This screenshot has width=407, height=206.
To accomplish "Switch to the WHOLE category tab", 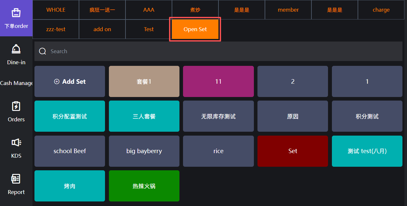I will [56, 10].
